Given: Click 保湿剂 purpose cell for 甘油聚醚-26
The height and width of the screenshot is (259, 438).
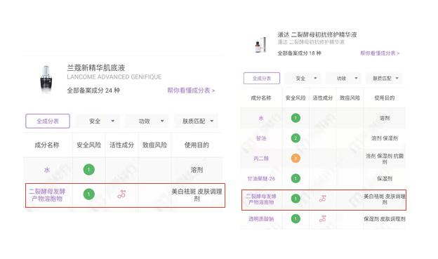Looking at the screenshot, I should (x=385, y=178).
